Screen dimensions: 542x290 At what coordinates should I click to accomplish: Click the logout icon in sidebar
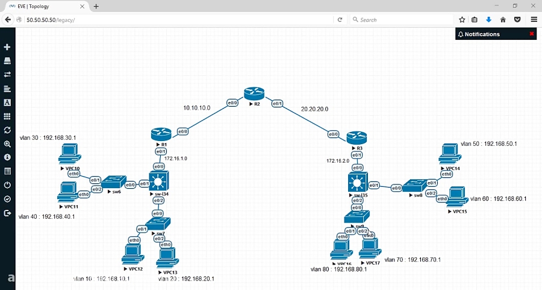pyautogui.click(x=7, y=213)
